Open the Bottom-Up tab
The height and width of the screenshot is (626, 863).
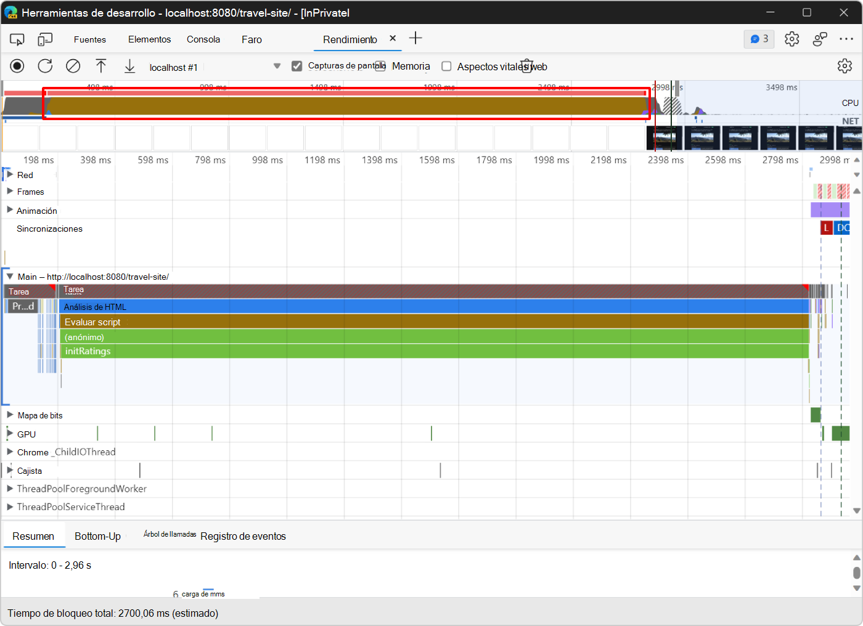coord(97,535)
